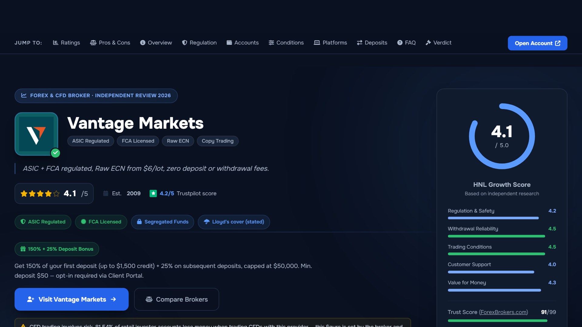Jump to Platforms section
This screenshot has height=327, width=582.
[x=330, y=43]
